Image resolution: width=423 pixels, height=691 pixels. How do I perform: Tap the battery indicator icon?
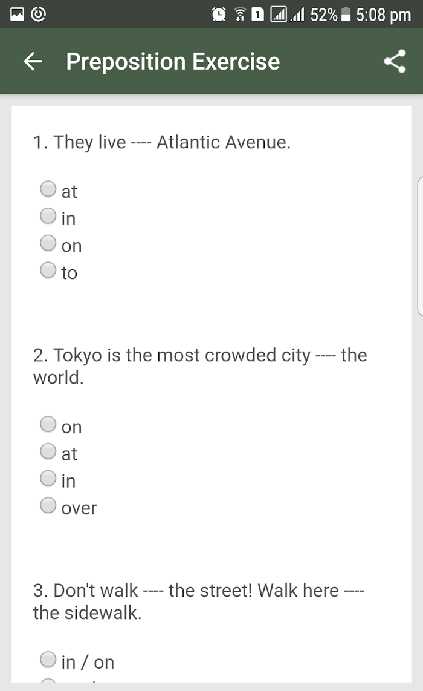346,15
